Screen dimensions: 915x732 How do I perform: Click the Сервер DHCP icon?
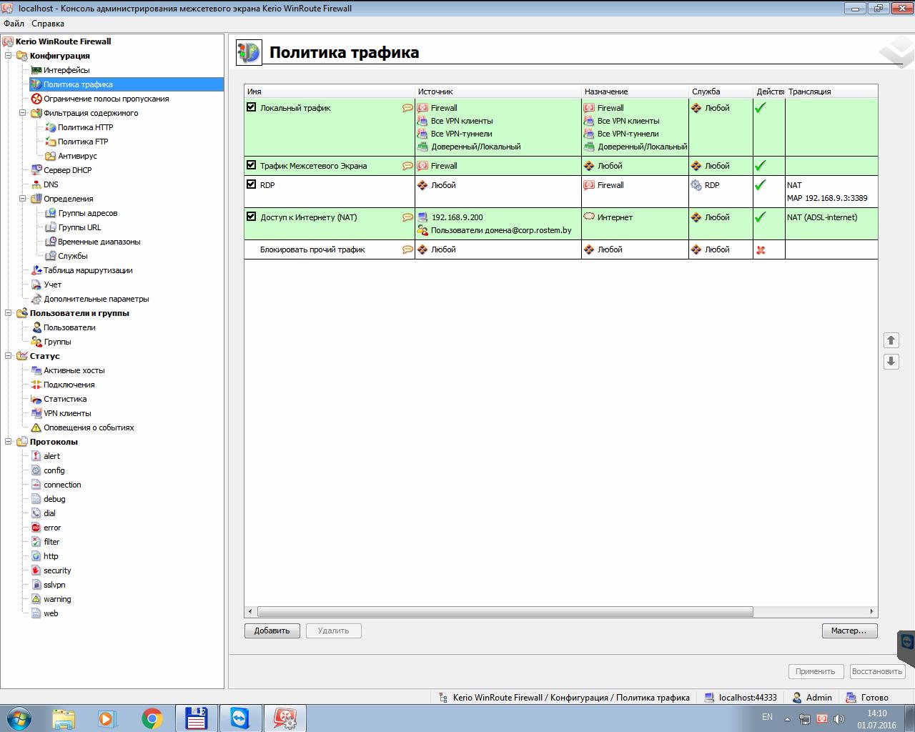(x=36, y=170)
